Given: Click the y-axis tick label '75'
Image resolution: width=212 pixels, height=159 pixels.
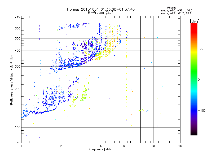Looking at the screenshot, I should pos(19,142).
